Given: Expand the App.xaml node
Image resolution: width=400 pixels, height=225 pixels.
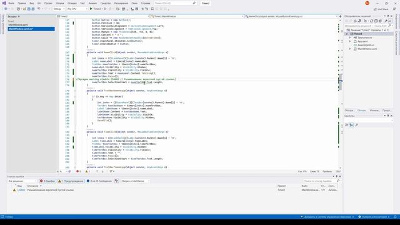Looking at the screenshot, I should click(350, 41).
